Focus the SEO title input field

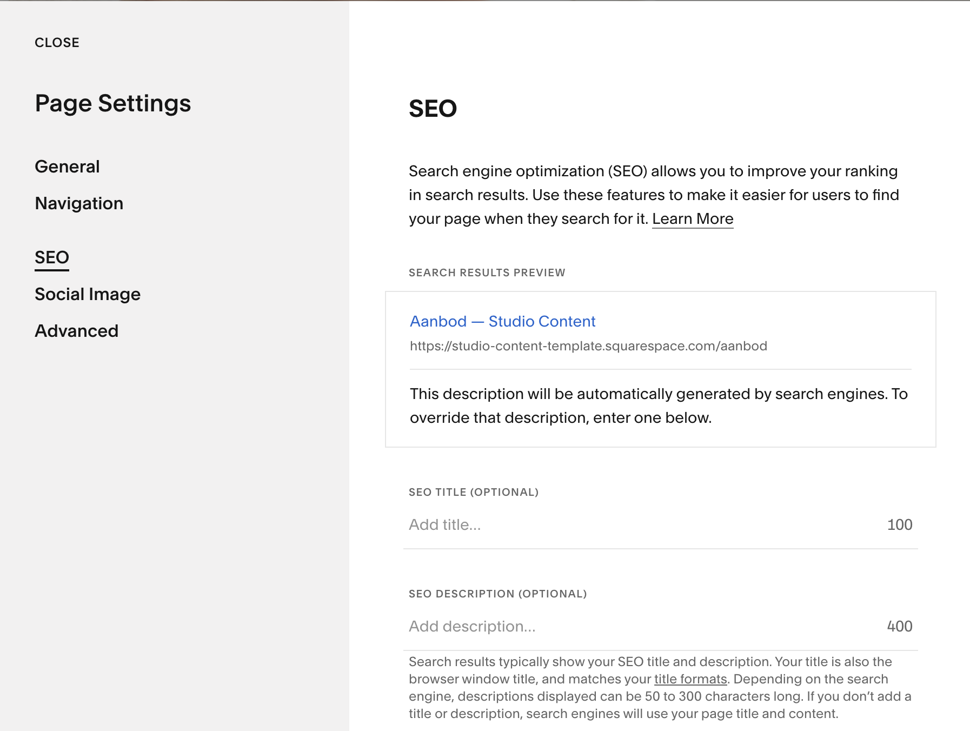(x=638, y=524)
